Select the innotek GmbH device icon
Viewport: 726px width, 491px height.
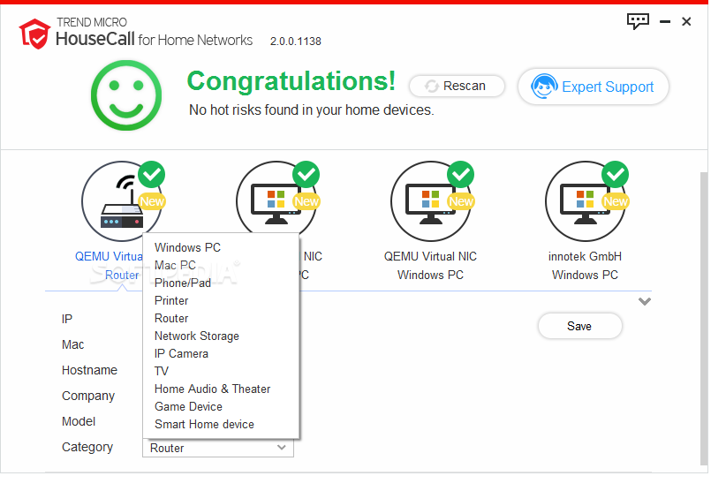click(586, 201)
